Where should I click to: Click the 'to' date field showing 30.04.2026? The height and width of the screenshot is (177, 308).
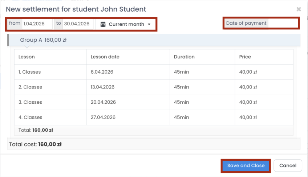[77, 24]
